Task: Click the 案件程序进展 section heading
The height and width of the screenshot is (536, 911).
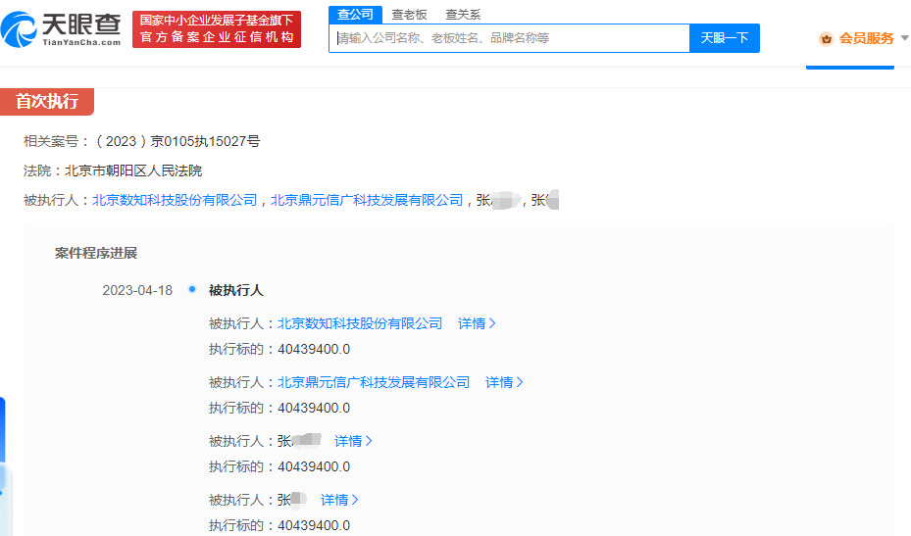Action: 96,253
